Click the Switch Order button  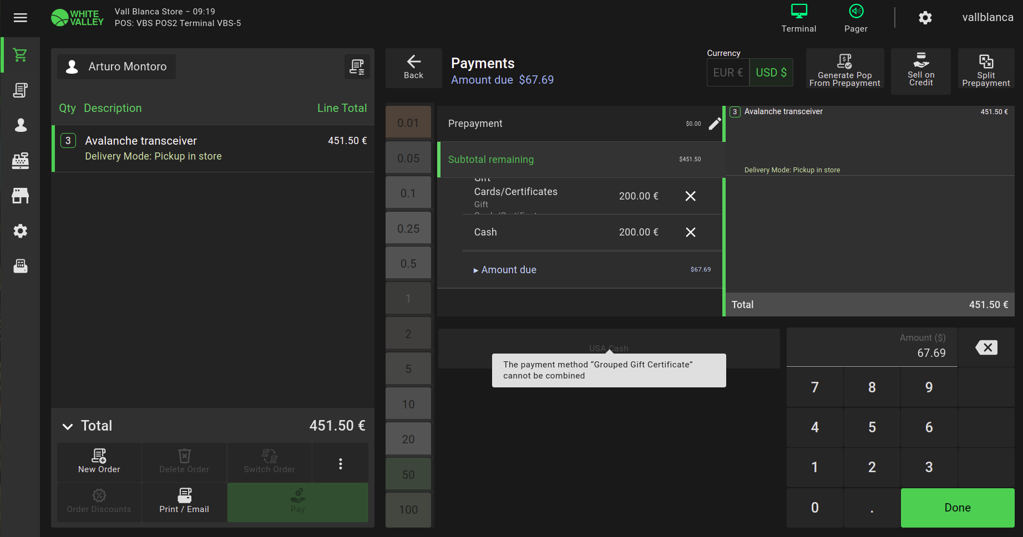coord(269,462)
